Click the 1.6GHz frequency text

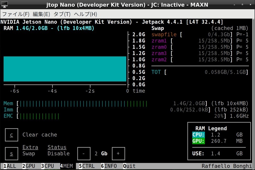[x=239, y=116]
